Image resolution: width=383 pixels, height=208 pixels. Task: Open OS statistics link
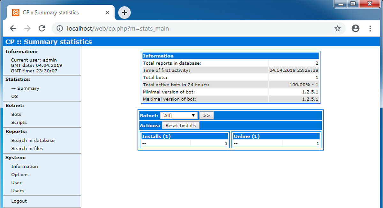pos(15,96)
